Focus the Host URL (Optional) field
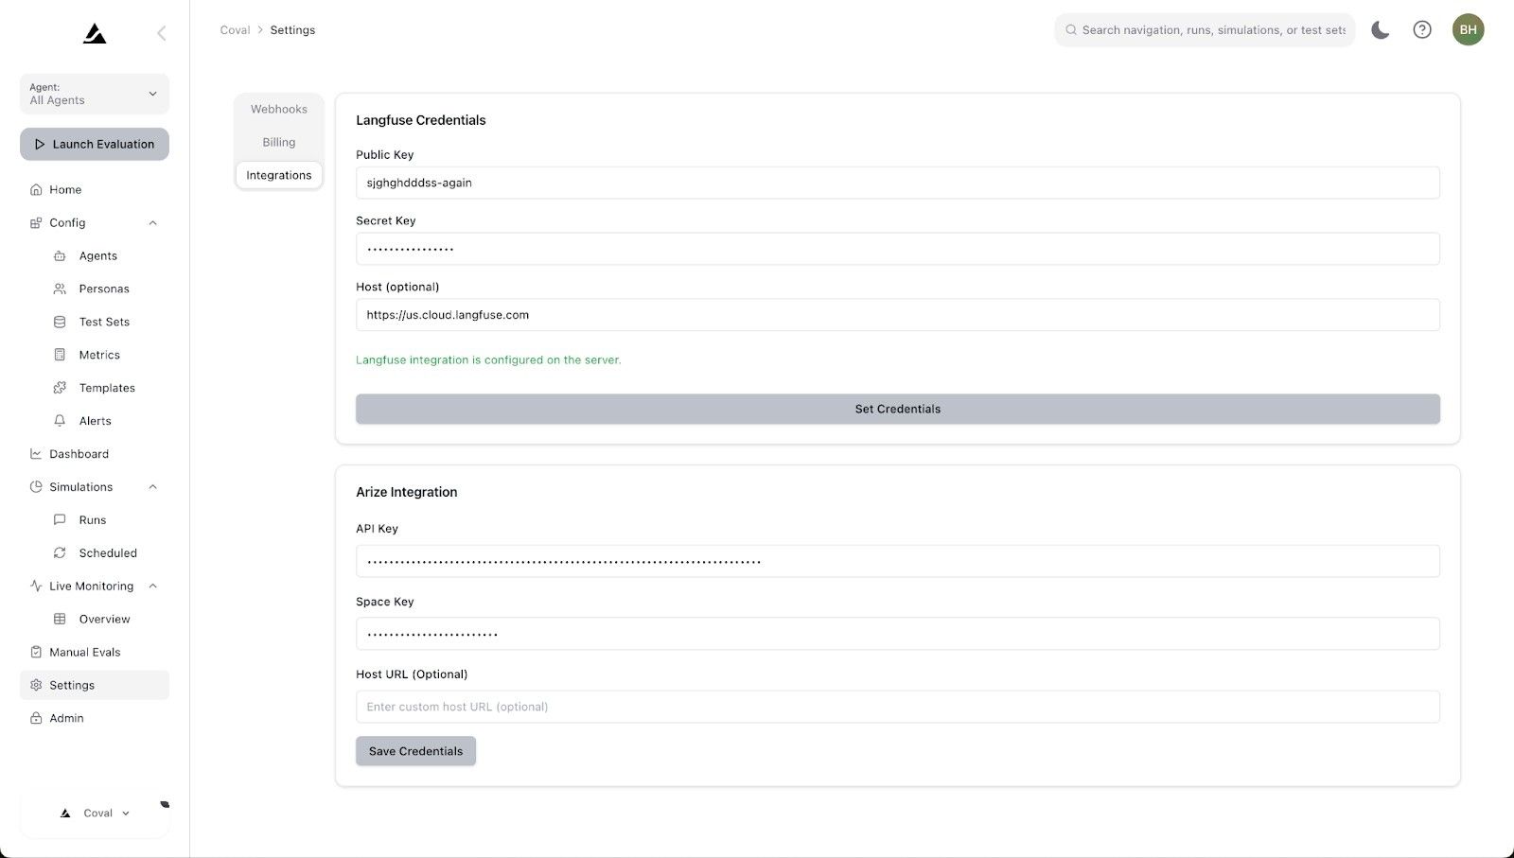Image resolution: width=1514 pixels, height=858 pixels. click(x=898, y=708)
